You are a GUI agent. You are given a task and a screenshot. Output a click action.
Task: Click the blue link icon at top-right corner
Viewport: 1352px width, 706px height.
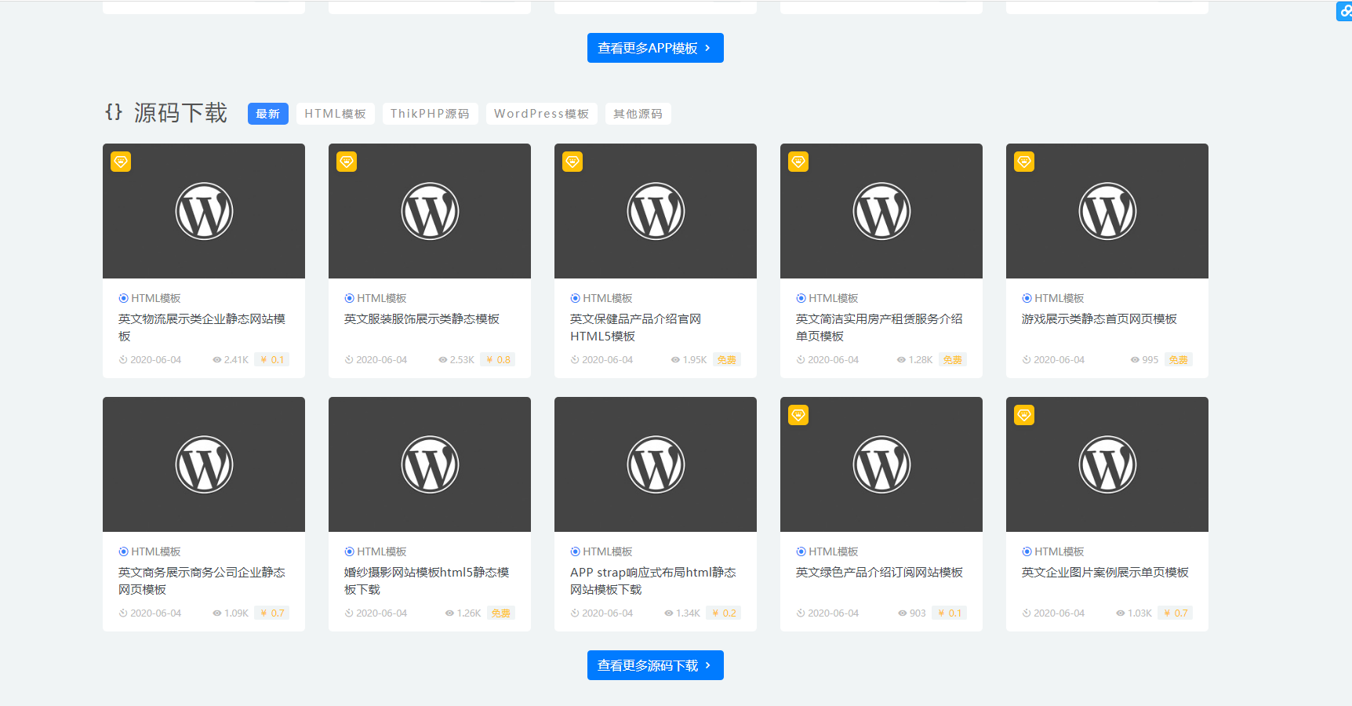pos(1344,11)
